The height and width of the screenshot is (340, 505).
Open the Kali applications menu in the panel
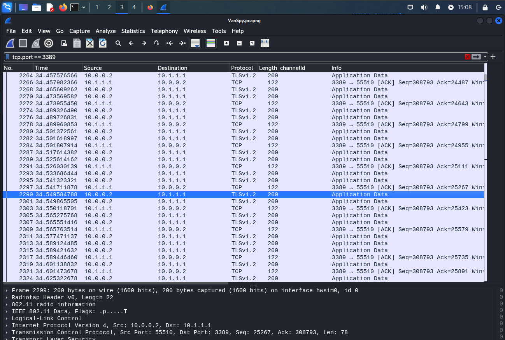[x=7, y=7]
